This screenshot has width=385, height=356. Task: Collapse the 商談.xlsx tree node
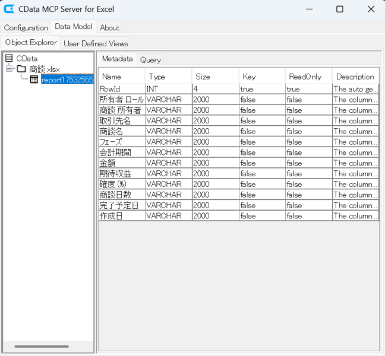click(x=10, y=69)
